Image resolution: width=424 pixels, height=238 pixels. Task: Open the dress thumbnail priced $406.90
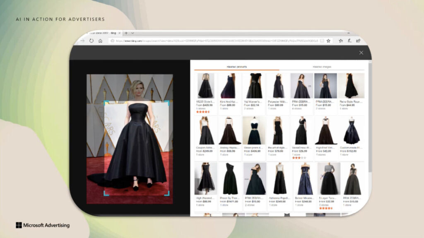click(254, 131)
